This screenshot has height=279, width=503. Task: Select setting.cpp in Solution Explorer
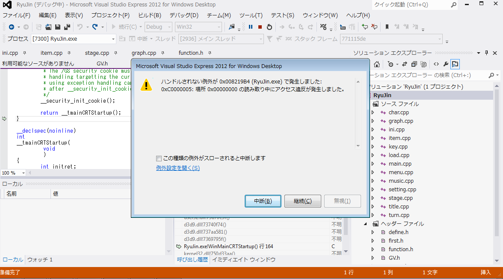click(x=402, y=190)
